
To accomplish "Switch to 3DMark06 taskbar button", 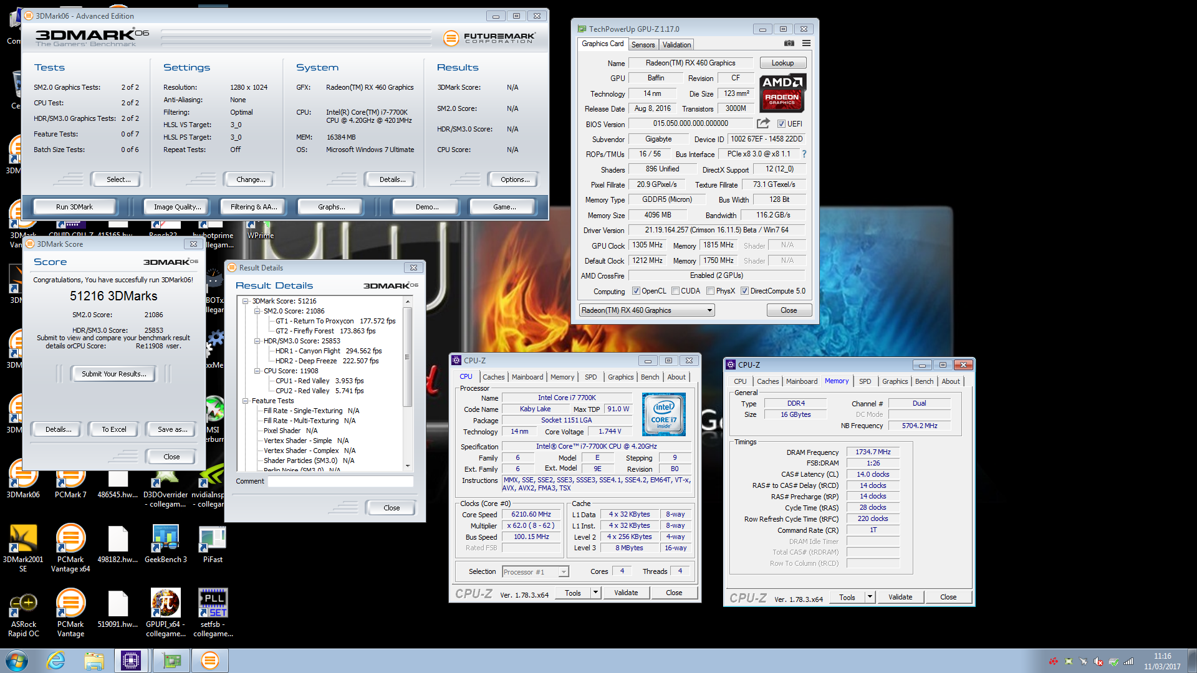I will tap(210, 661).
